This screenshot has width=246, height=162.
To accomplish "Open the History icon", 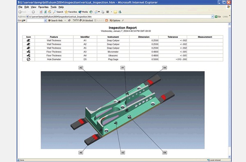I will [x=91, y=12].
